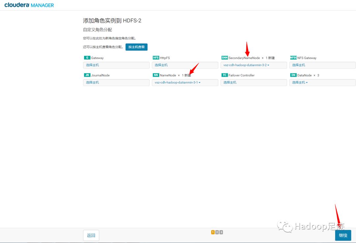Click the JournalNode label text

100,75
